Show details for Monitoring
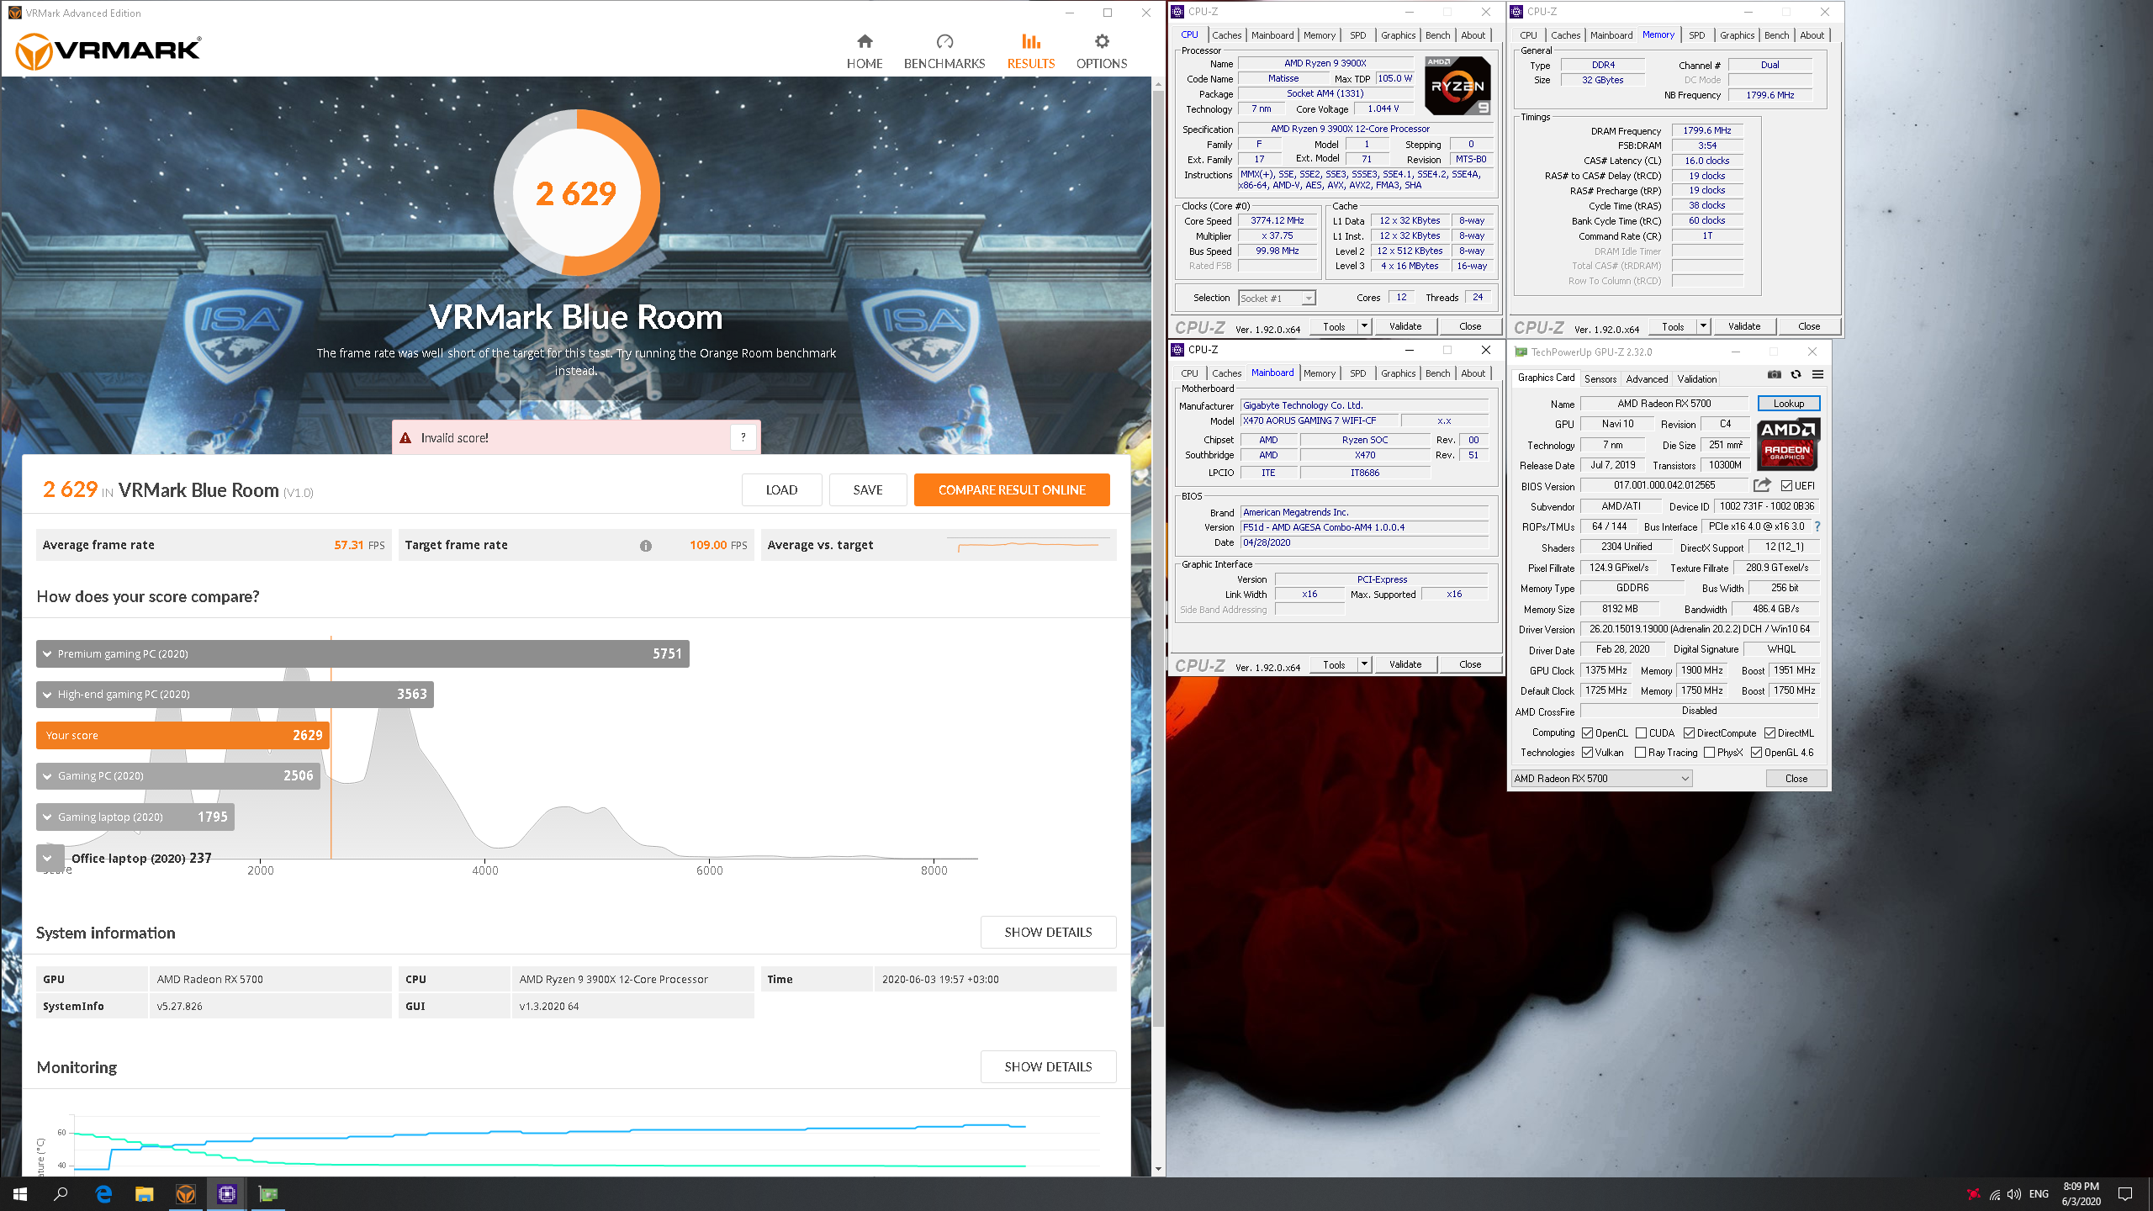This screenshot has width=2153, height=1211. [x=1048, y=1066]
